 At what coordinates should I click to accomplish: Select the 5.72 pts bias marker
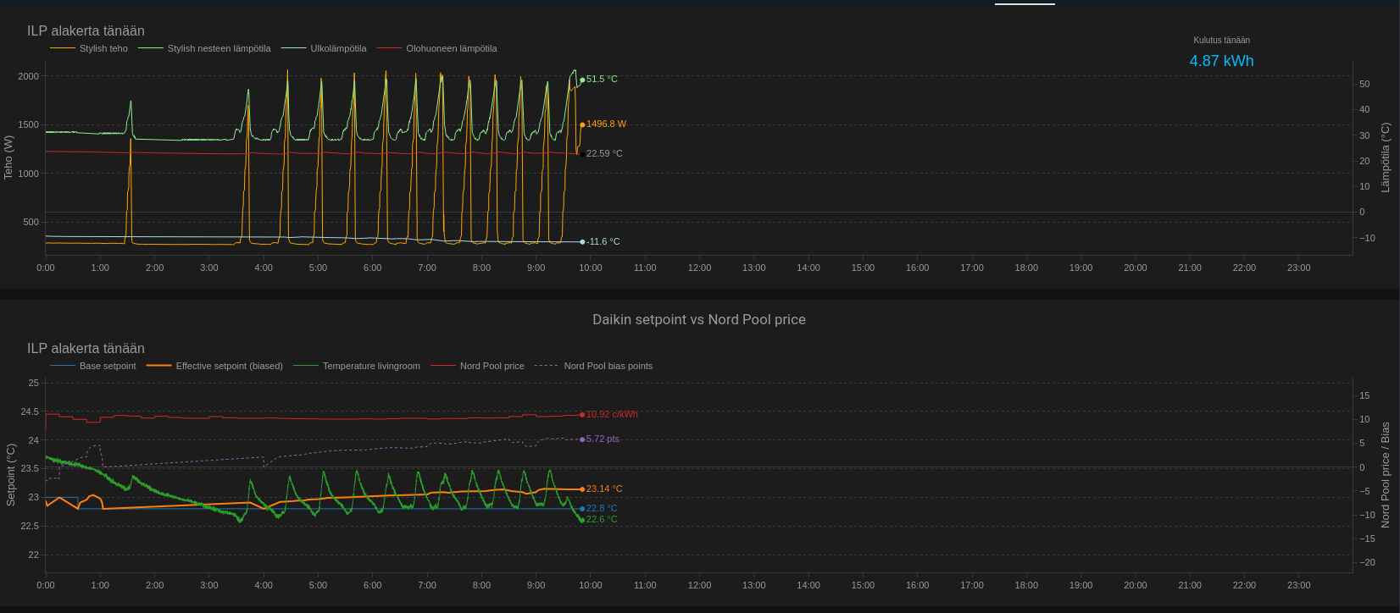tap(582, 439)
